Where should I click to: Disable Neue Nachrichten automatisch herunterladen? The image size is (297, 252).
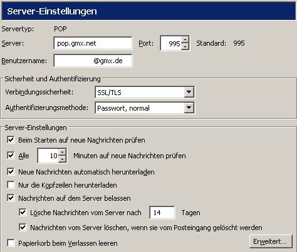click(11, 172)
